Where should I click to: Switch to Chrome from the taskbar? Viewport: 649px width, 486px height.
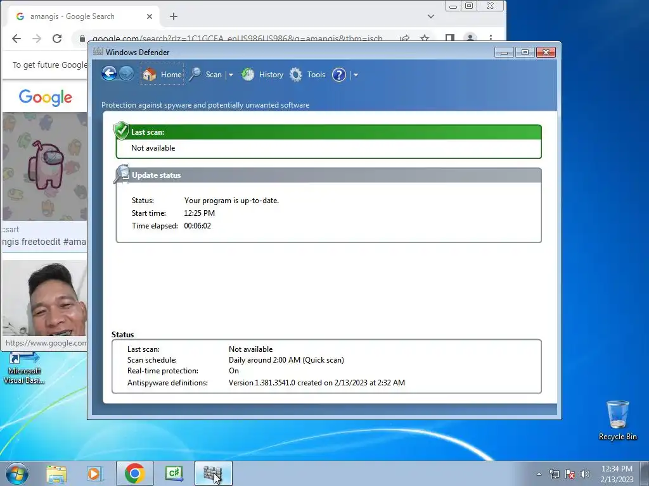click(134, 473)
